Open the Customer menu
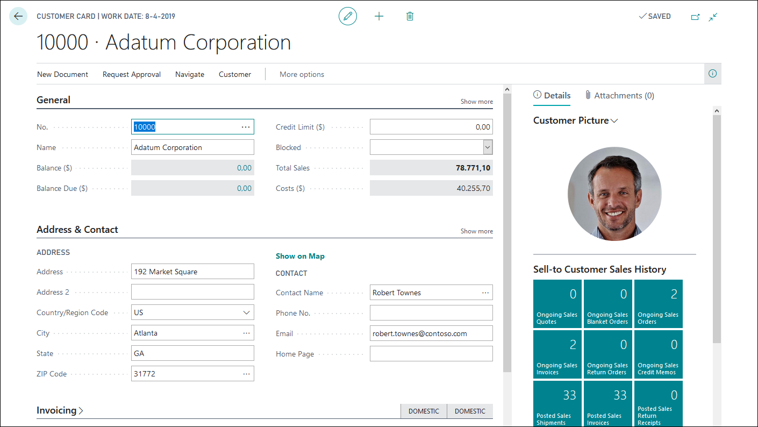Image resolution: width=758 pixels, height=427 pixels. point(235,74)
